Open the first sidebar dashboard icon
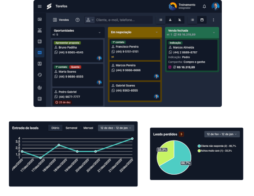Screen dimensions: 254x196 [40, 20]
